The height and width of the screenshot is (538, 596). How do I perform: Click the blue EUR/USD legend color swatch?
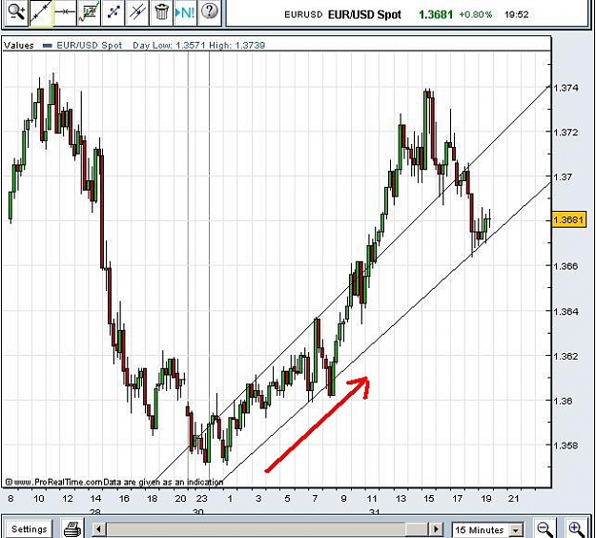point(48,46)
